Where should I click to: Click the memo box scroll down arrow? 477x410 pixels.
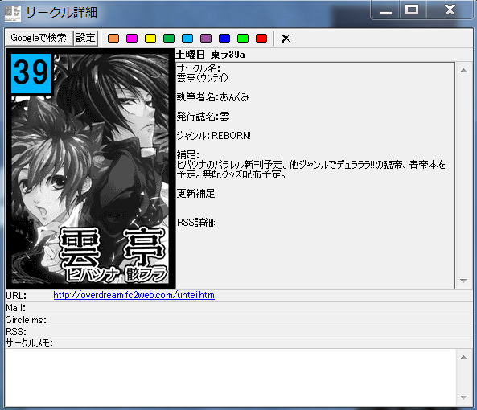point(463,397)
